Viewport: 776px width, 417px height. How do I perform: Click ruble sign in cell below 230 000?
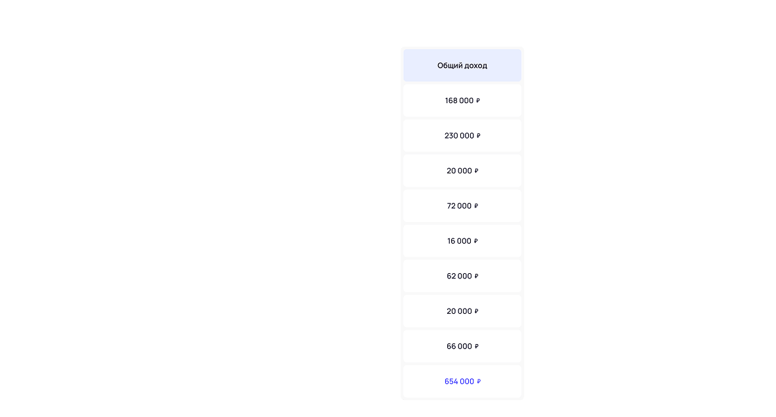[x=476, y=171]
